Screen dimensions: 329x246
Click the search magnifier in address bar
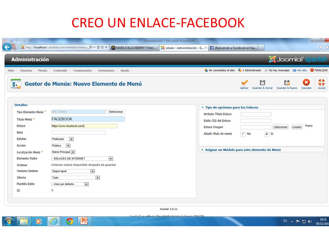(x=90, y=47)
